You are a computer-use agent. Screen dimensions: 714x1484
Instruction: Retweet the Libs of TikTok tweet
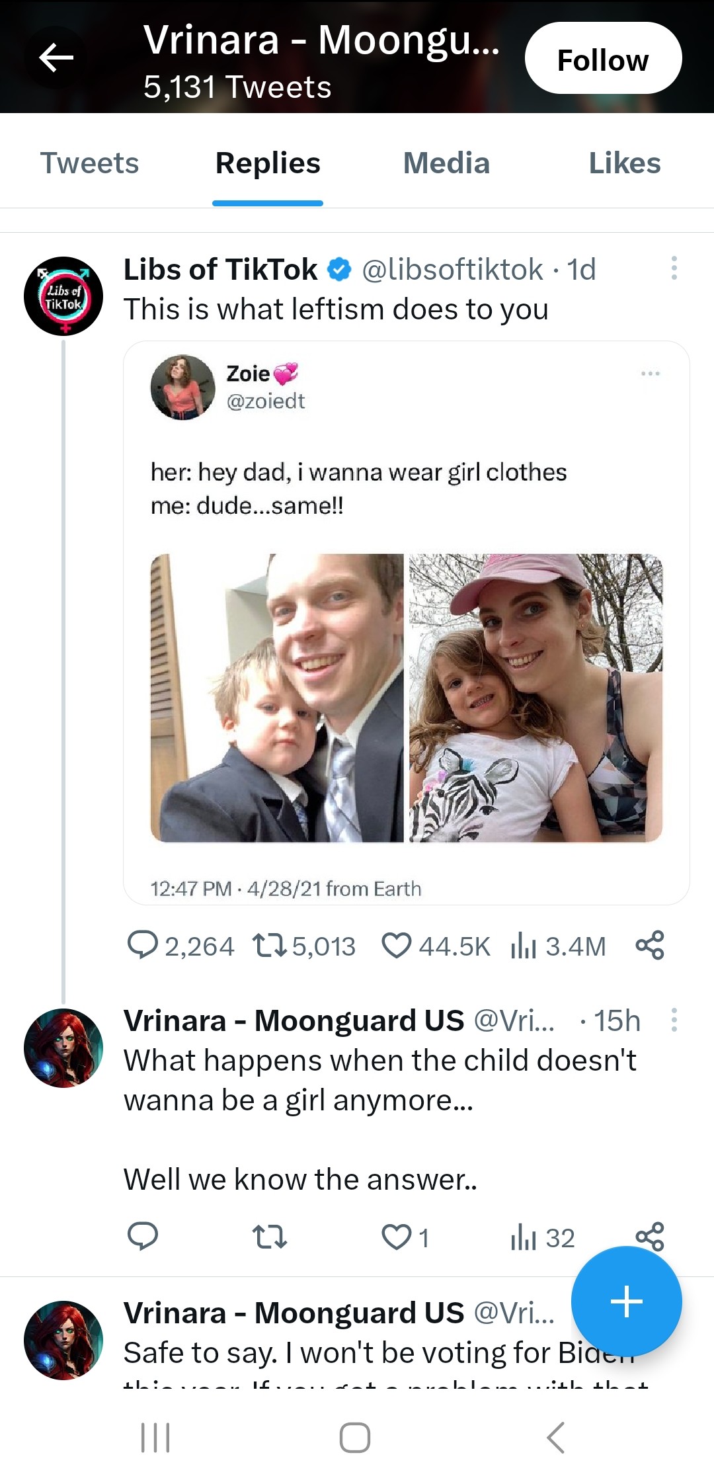click(x=270, y=945)
